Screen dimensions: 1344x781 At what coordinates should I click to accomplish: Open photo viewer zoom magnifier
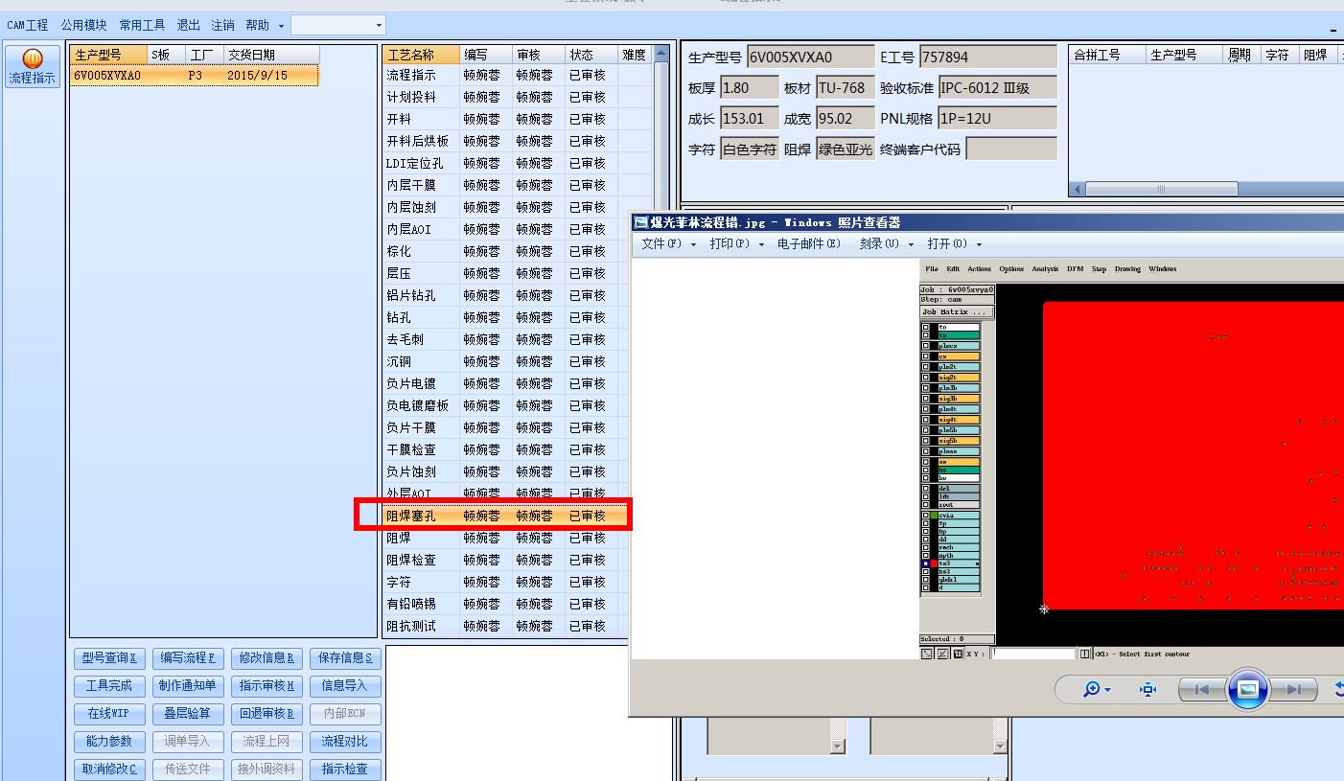(x=1097, y=689)
